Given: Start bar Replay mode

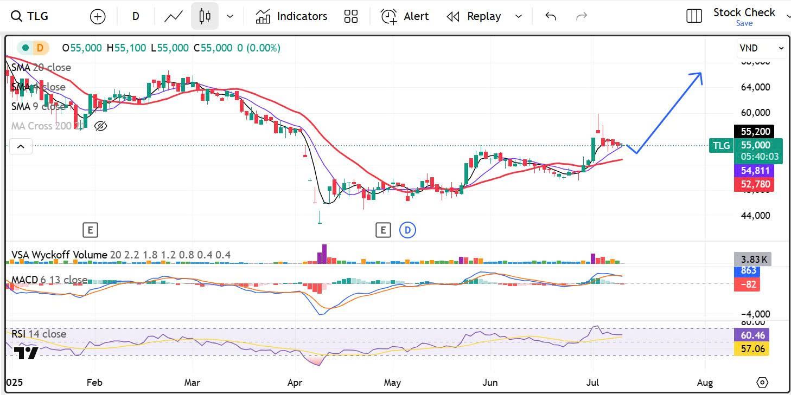Looking at the screenshot, I should click(474, 16).
